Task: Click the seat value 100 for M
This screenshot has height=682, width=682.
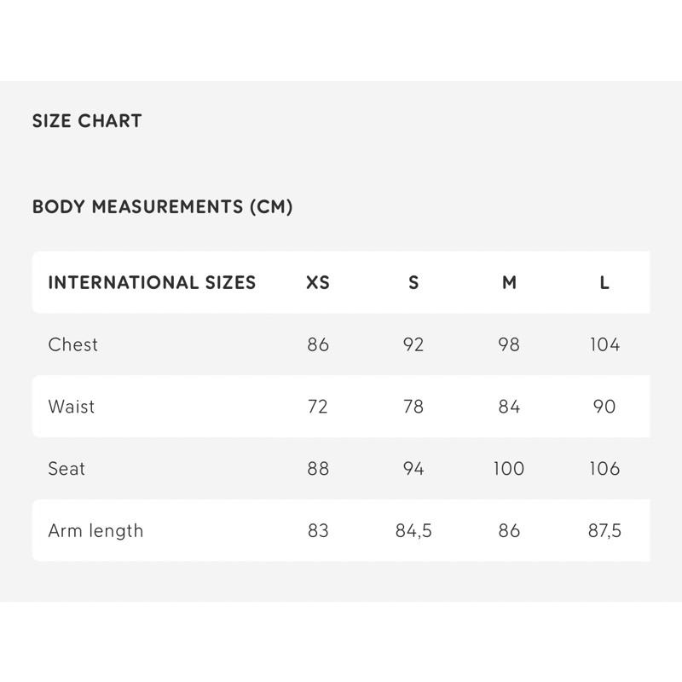Action: pos(509,468)
